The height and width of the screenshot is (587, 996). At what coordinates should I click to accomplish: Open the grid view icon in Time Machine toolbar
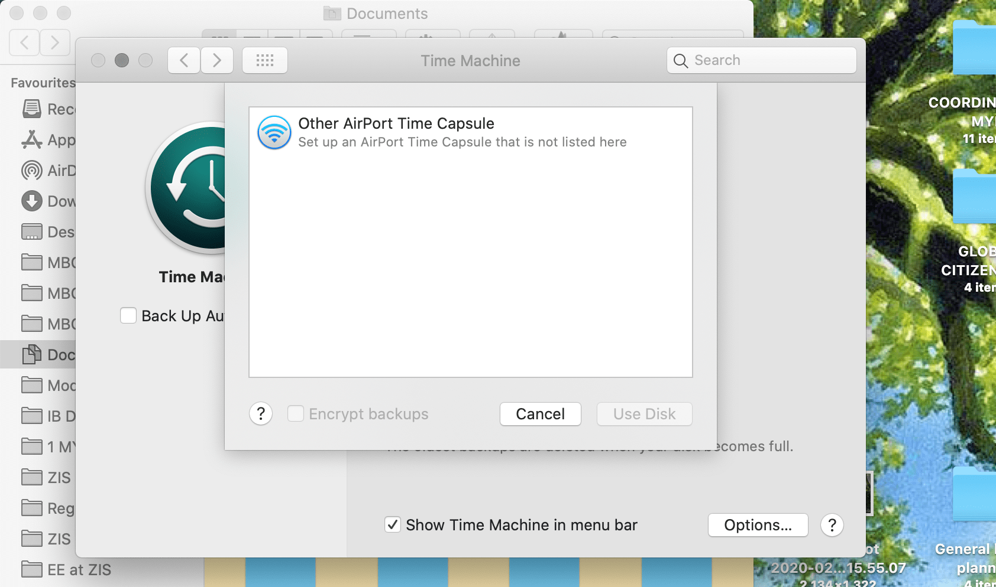point(264,60)
